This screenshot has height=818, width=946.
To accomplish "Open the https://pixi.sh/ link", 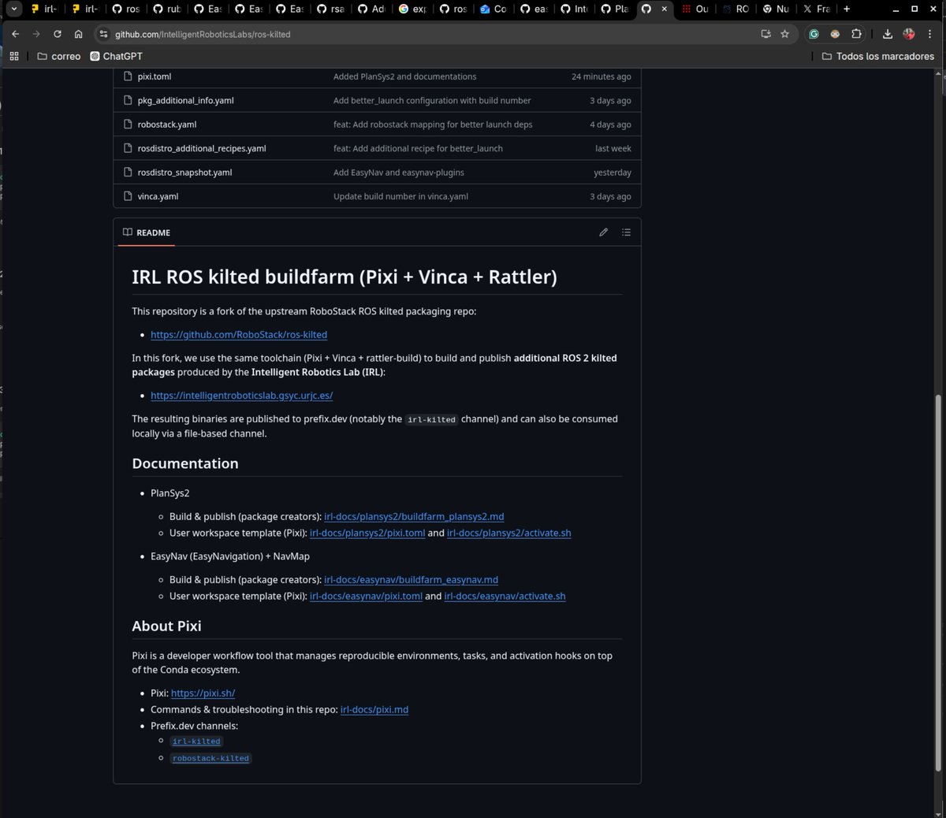I will pyautogui.click(x=203, y=693).
